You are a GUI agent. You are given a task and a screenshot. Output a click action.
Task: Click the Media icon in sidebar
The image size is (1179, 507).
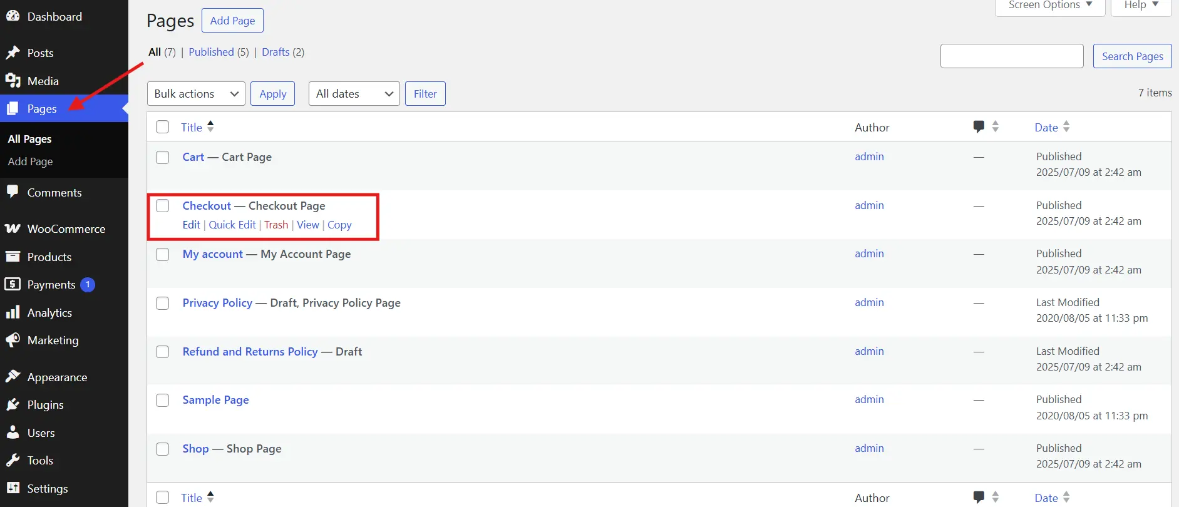click(x=13, y=81)
